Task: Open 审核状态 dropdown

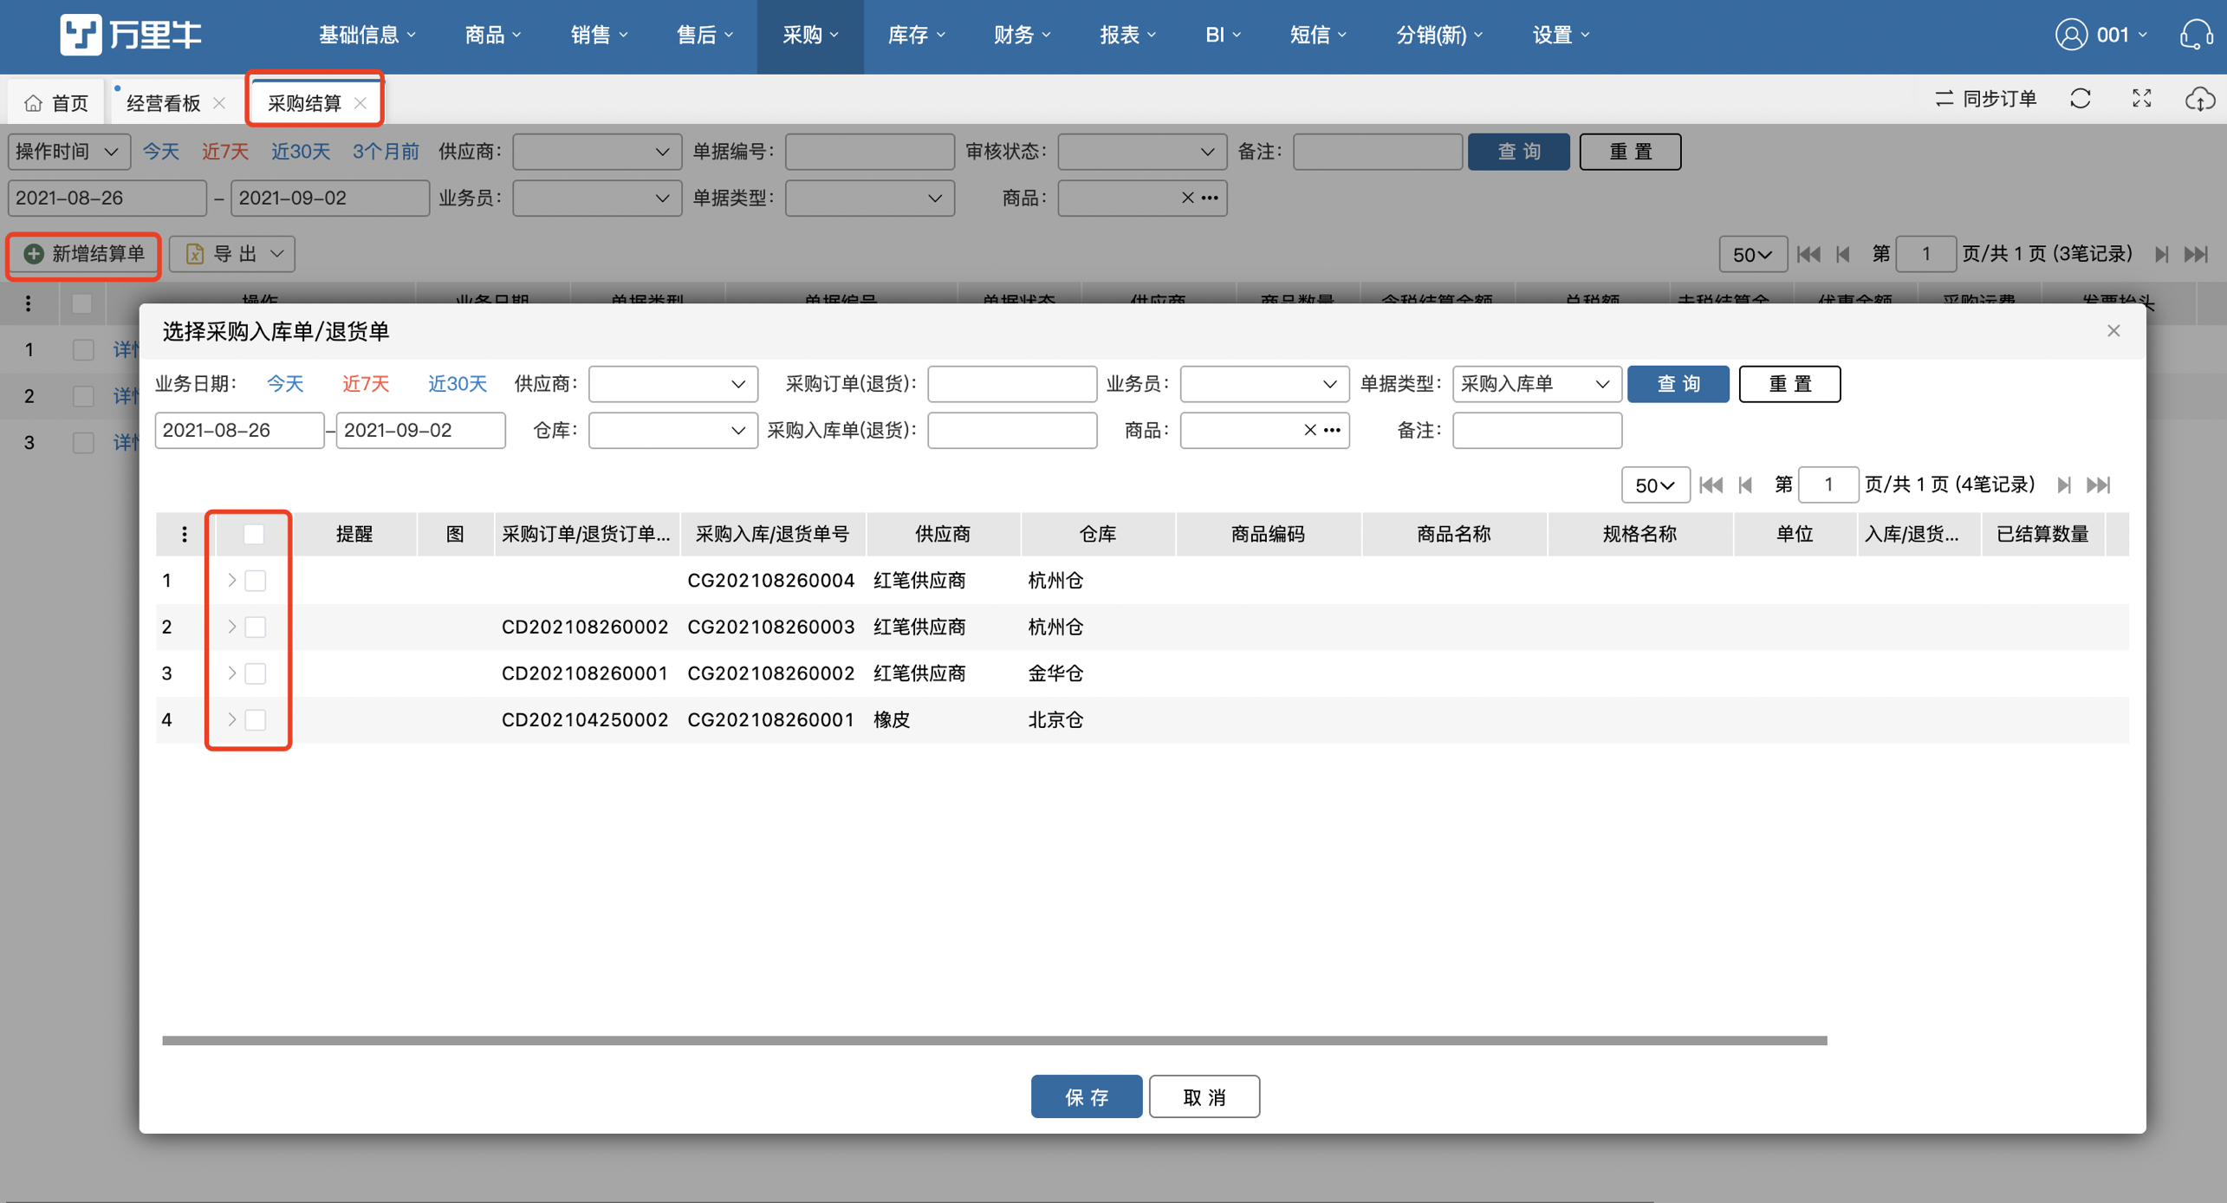Action: [1142, 152]
